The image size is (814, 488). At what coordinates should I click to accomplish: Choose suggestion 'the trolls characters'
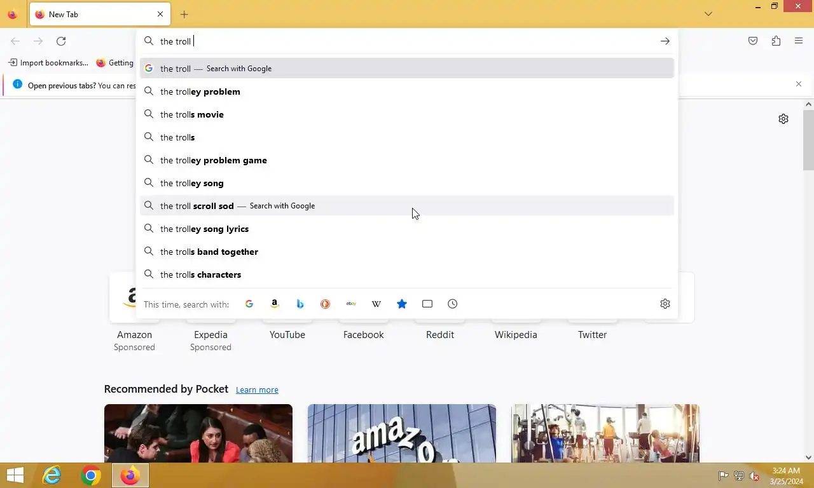tap(407, 274)
